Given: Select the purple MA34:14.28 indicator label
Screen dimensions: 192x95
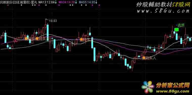Looking at the screenshot, I should 67,2.
